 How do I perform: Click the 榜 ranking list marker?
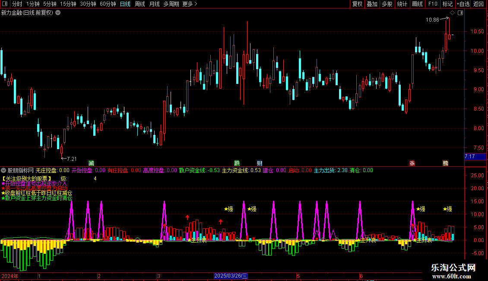coord(445,163)
